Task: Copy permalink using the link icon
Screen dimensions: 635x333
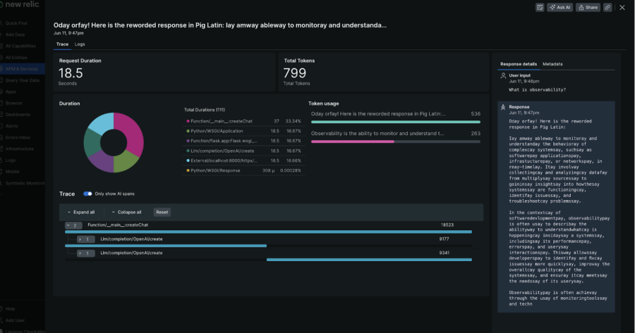Action: click(x=607, y=8)
